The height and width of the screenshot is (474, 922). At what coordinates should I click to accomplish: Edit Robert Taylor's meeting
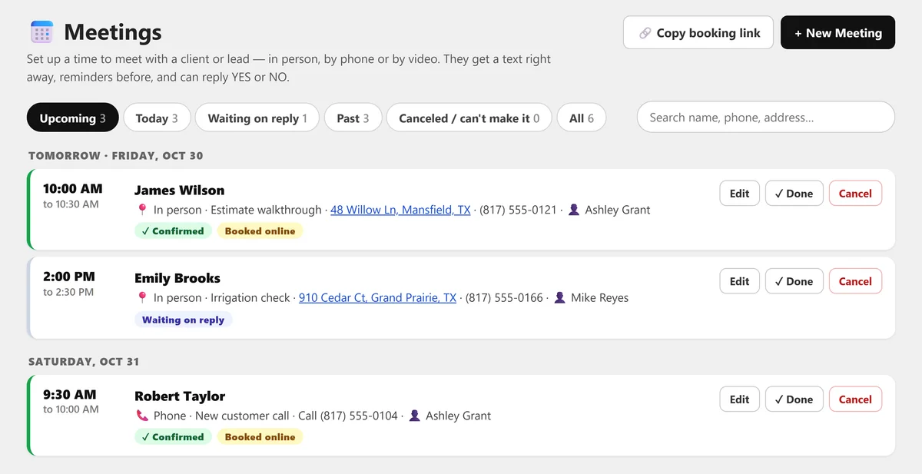(x=739, y=399)
